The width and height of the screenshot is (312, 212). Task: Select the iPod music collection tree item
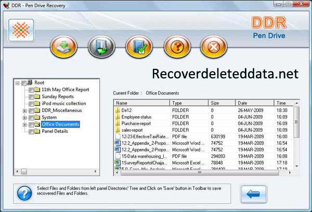point(63,104)
